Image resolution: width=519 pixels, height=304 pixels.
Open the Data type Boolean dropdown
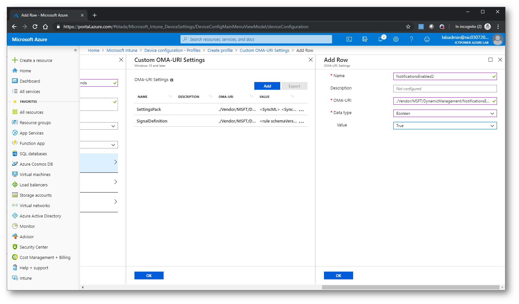point(445,113)
